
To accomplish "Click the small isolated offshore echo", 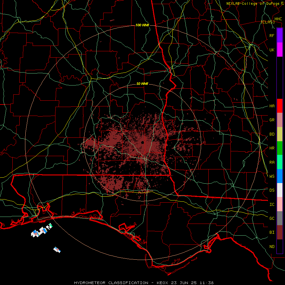I will (57, 250).
